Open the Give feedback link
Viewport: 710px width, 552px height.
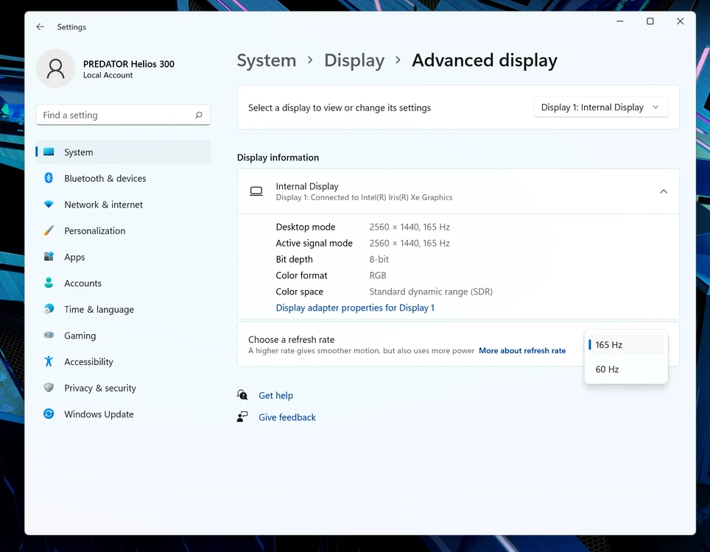click(x=287, y=417)
